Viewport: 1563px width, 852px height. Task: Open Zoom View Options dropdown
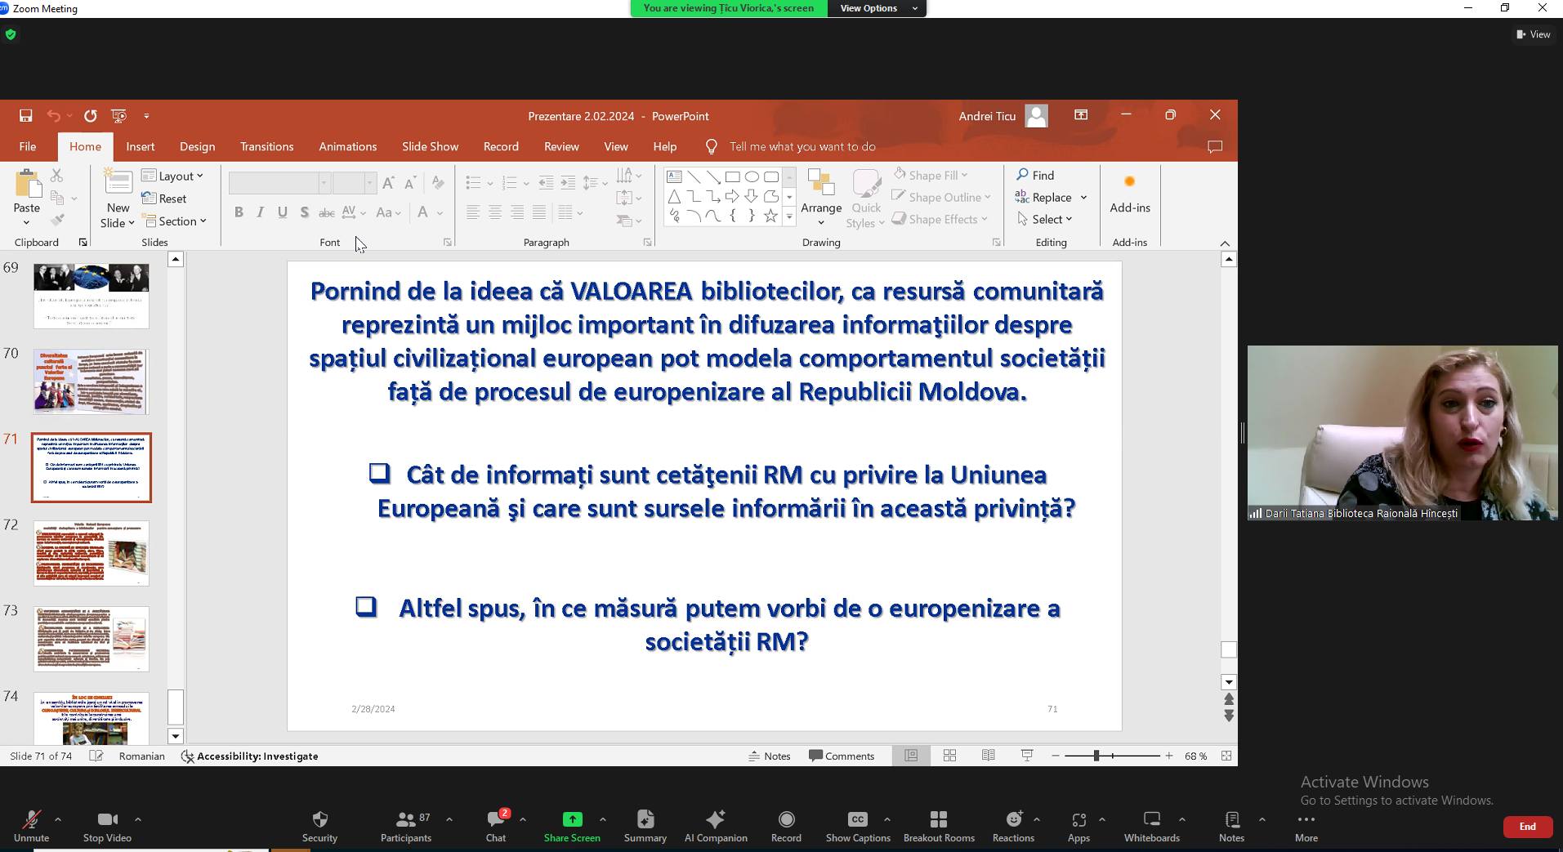click(878, 8)
